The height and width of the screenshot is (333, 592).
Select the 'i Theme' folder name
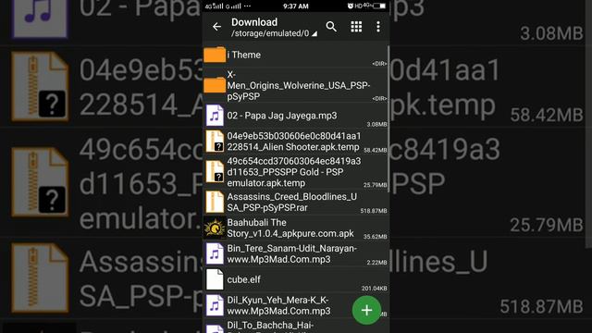(244, 55)
